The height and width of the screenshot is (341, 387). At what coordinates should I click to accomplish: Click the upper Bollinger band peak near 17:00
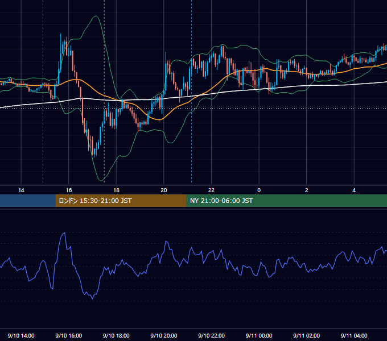96,16
